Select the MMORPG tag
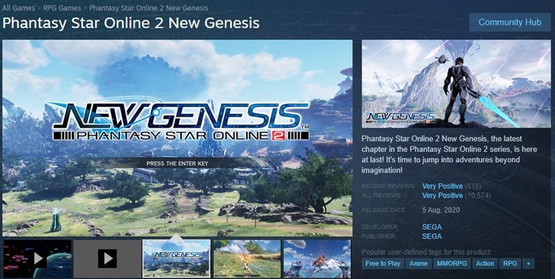555x279 pixels. click(452, 264)
